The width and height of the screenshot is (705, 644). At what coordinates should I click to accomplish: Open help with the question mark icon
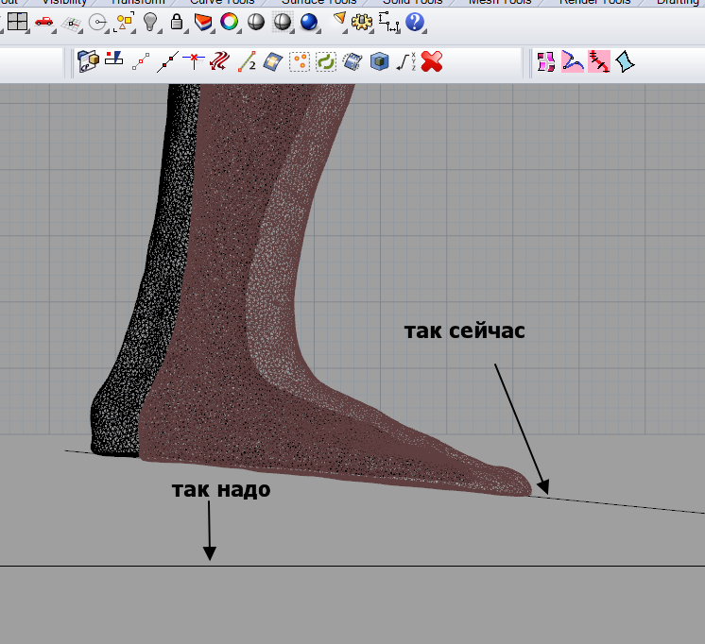(415, 21)
